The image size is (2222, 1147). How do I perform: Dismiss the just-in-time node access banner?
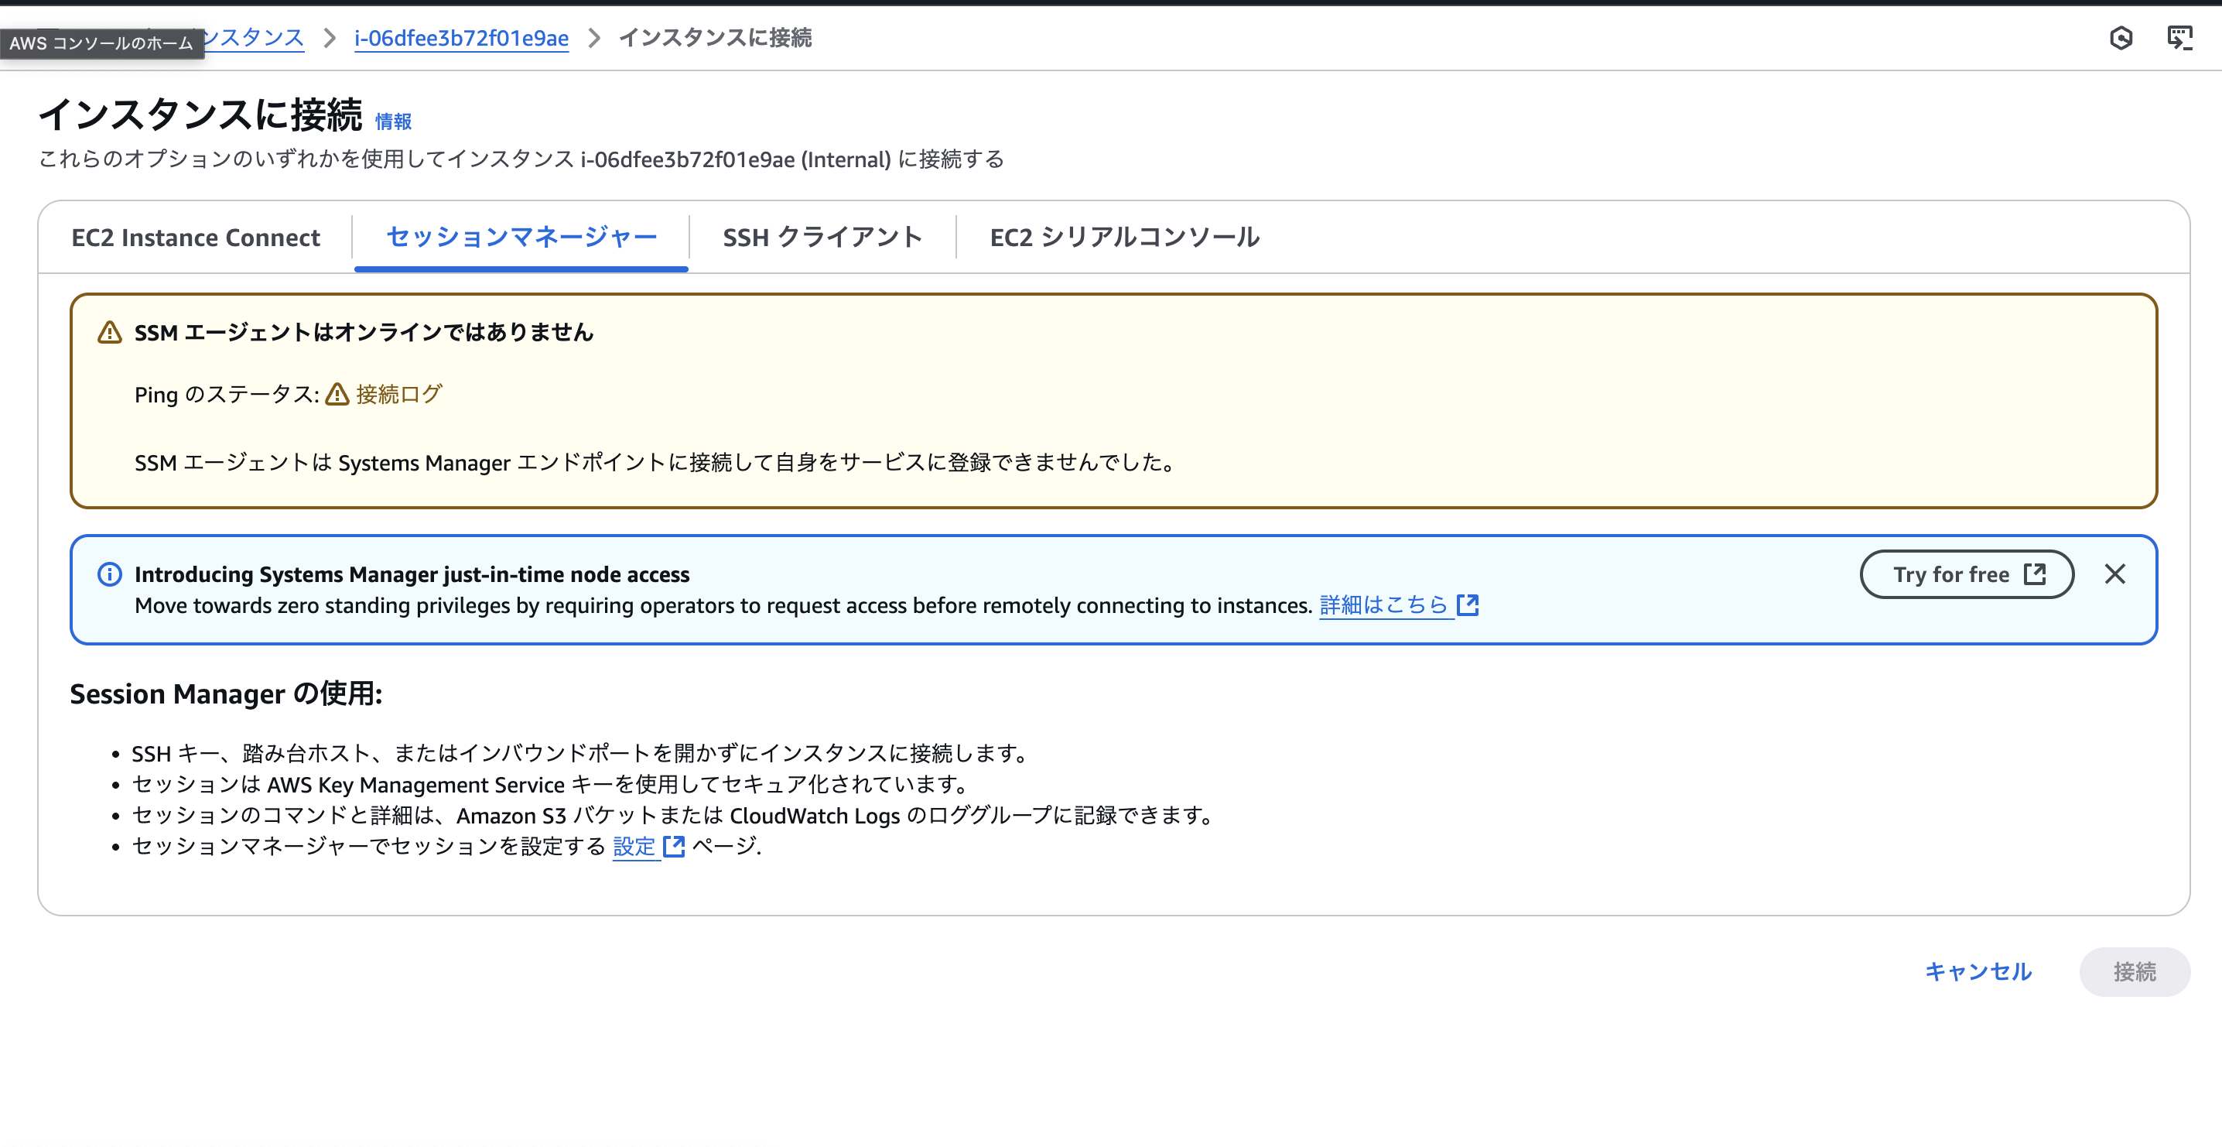(x=2114, y=574)
